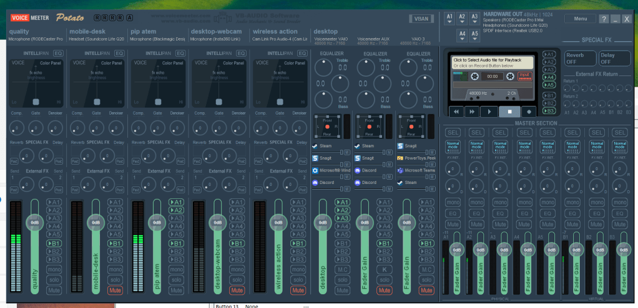This screenshot has height=308, width=638.
Task: Open the EQ button on the A3 master bus
Action: [x=501, y=213]
